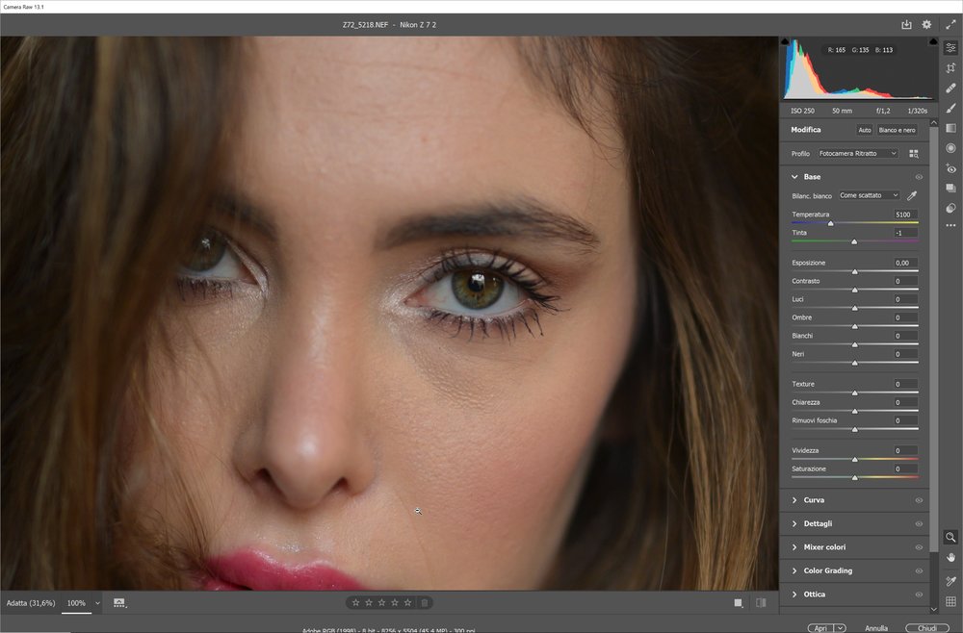Toggle visibility eye of Mixer colori panel

(919, 547)
